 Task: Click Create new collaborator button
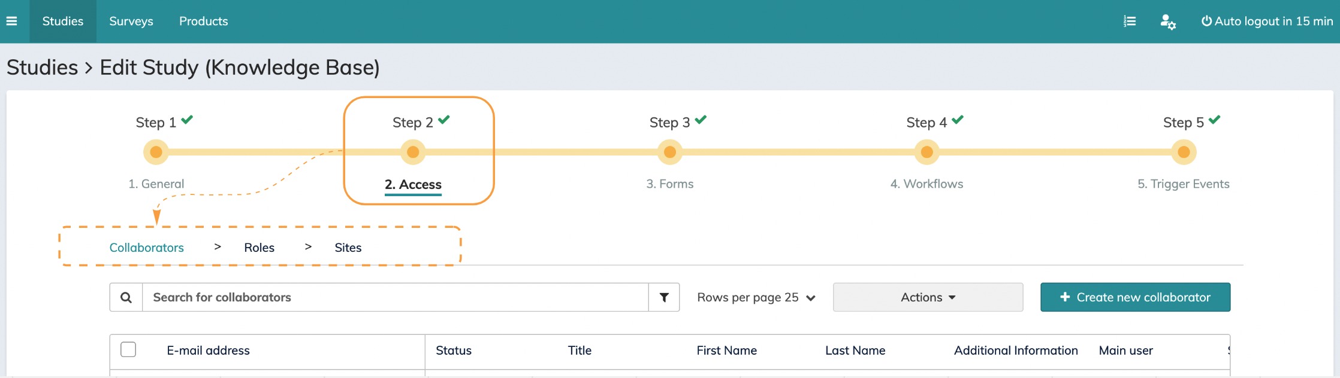(x=1135, y=297)
